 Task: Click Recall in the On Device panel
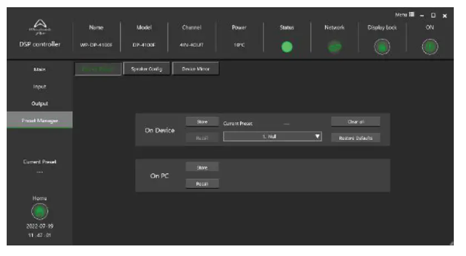202,138
